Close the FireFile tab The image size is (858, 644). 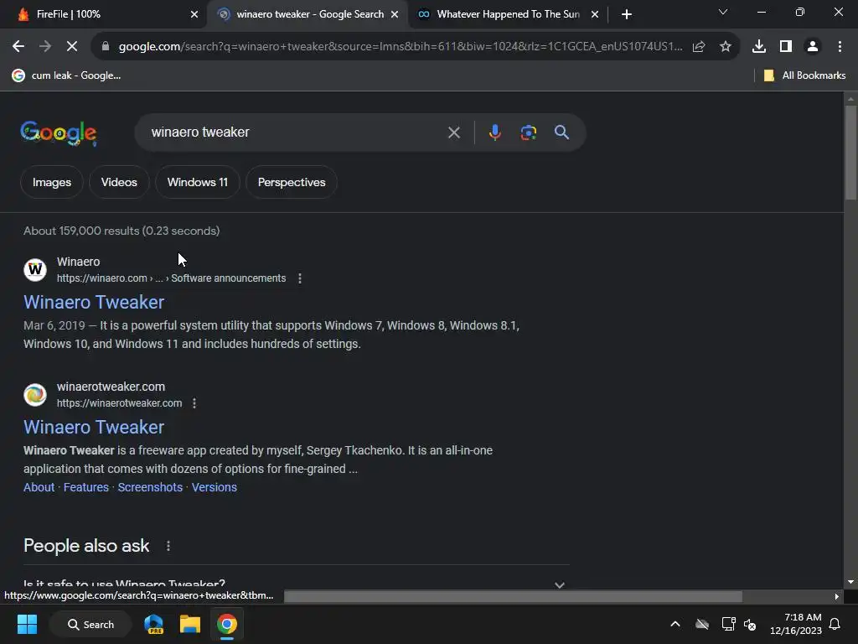click(194, 14)
